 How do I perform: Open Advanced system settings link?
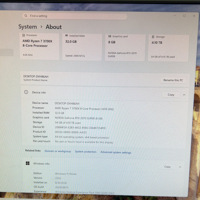116,152
